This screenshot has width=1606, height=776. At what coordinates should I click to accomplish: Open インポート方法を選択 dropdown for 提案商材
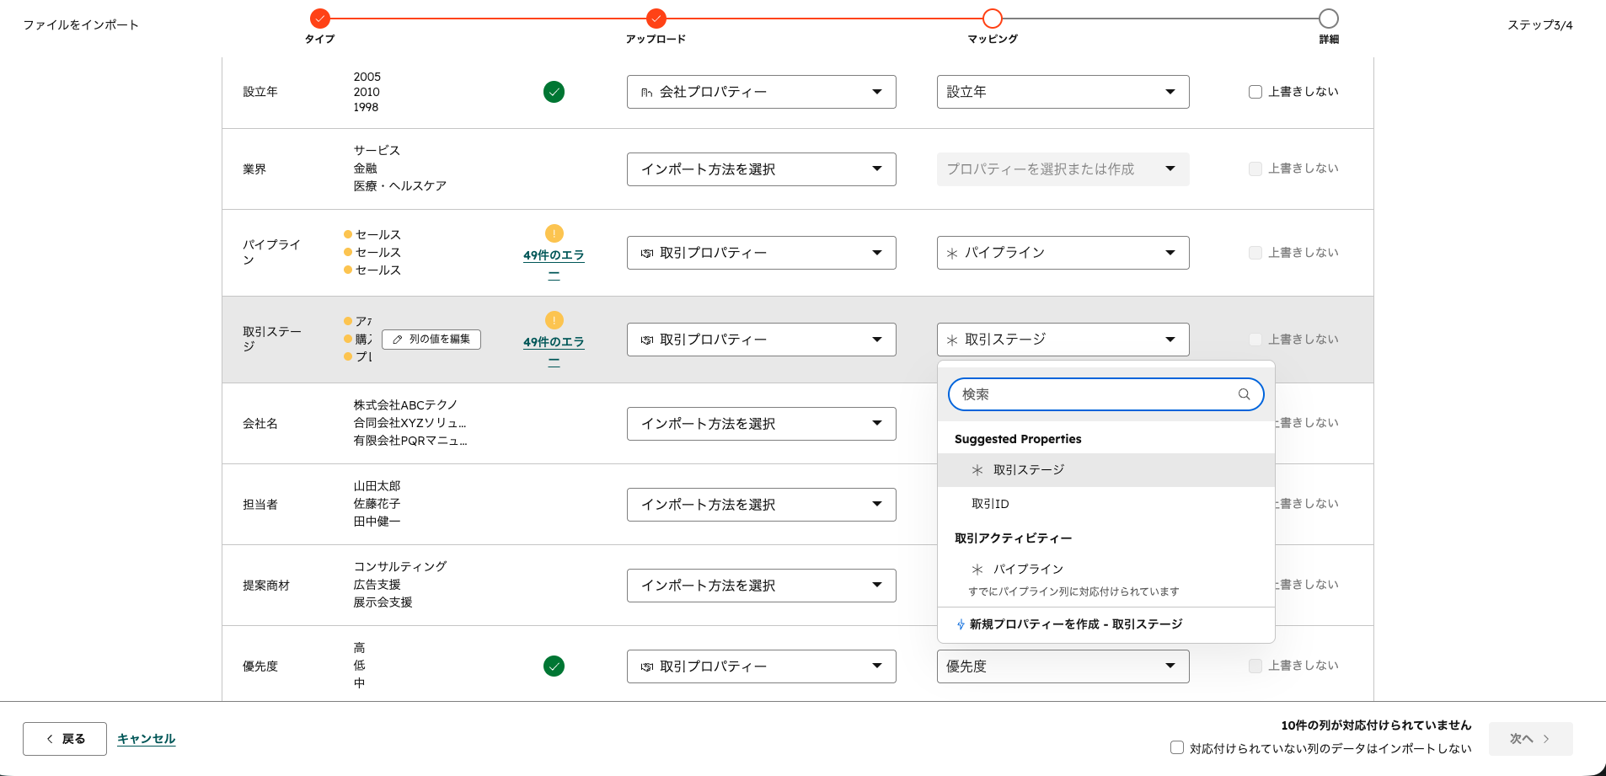point(761,586)
